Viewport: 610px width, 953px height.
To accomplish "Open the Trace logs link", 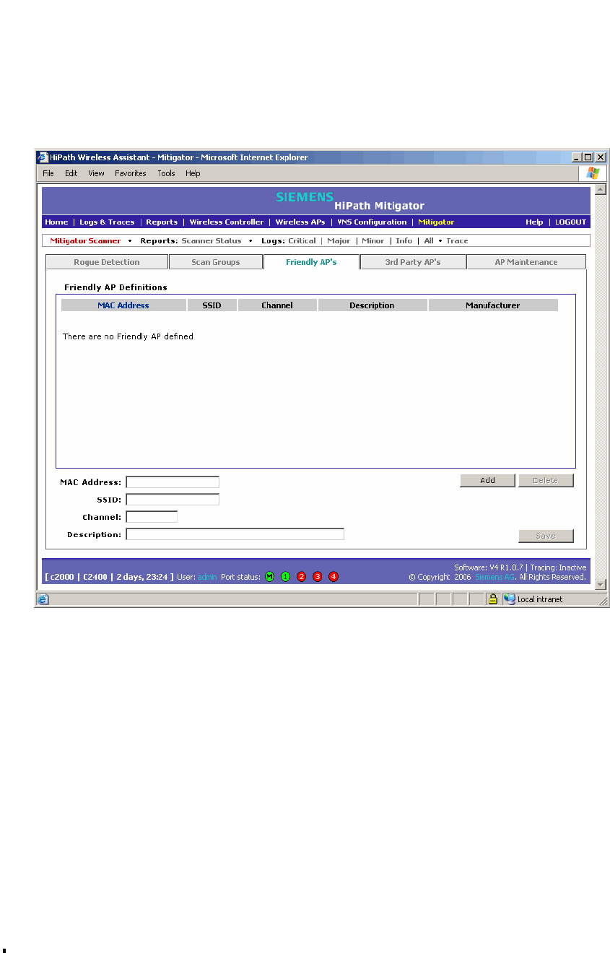I will click(457, 240).
